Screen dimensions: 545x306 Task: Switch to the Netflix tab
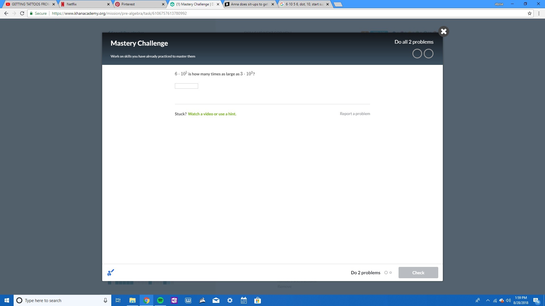[84, 4]
